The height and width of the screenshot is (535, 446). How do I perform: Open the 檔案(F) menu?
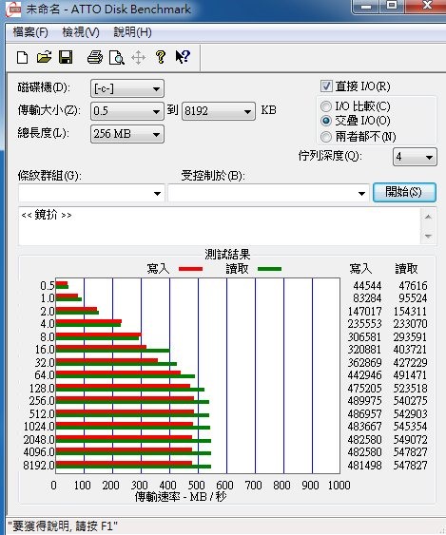30,32
